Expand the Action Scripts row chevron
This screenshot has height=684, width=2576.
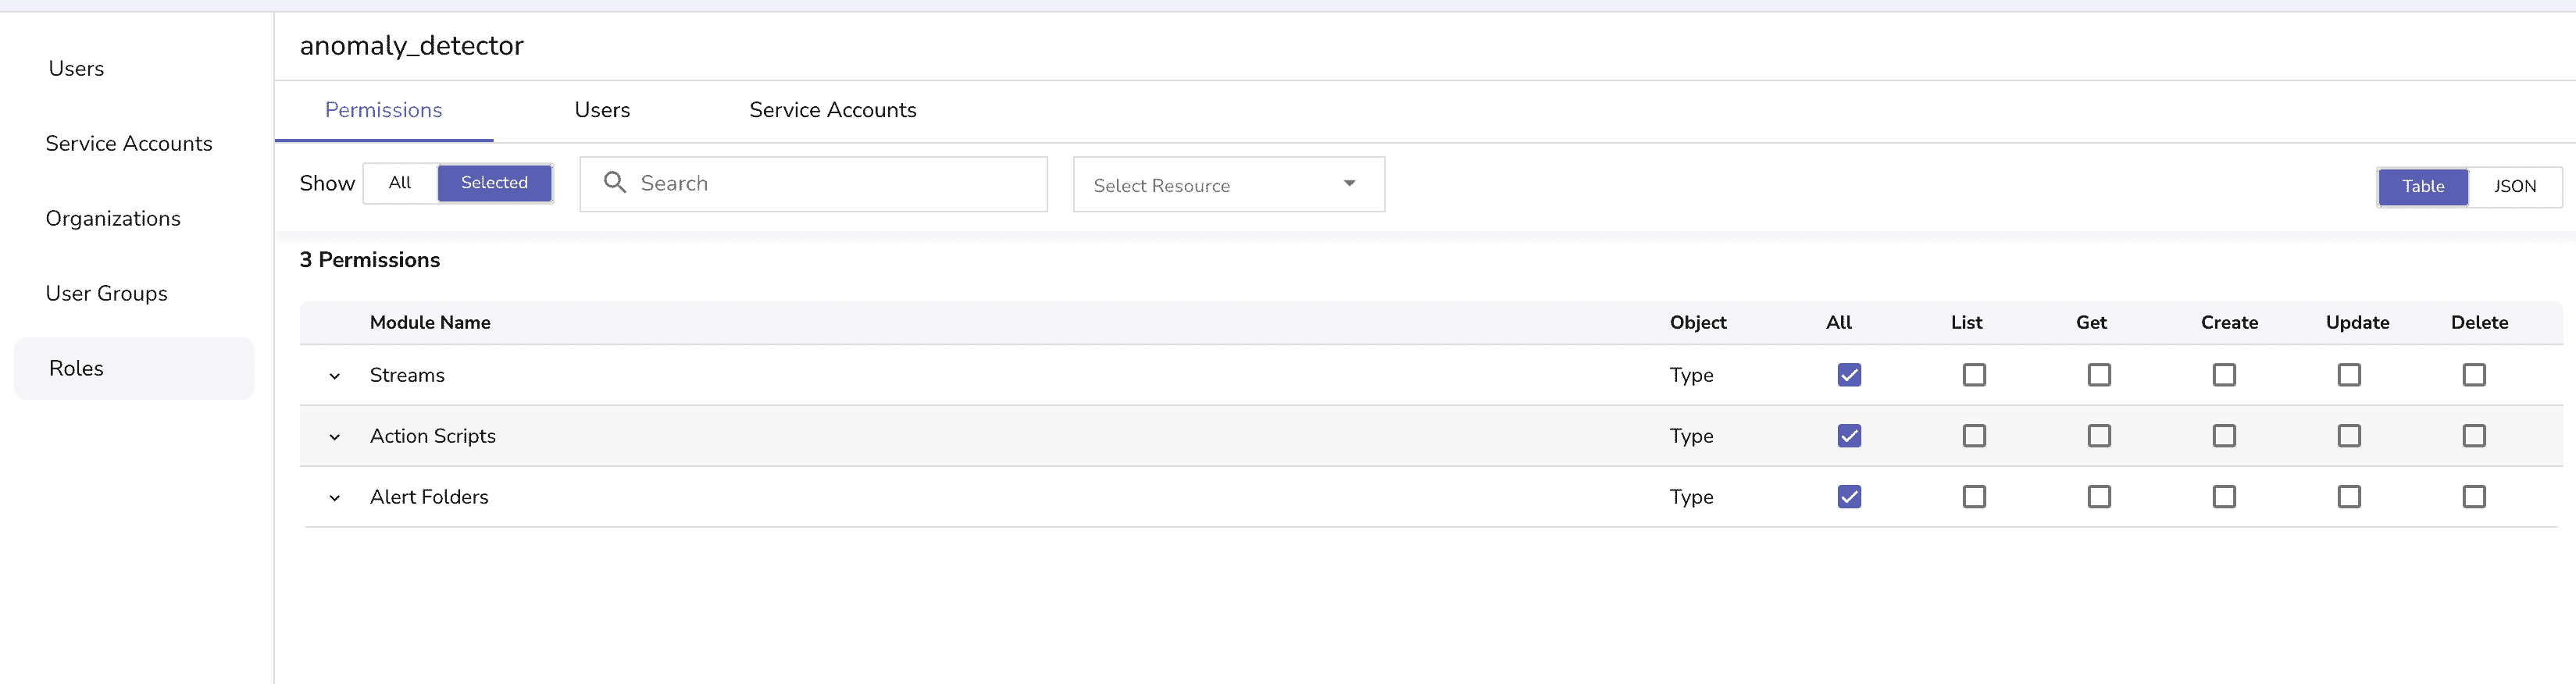(335, 437)
